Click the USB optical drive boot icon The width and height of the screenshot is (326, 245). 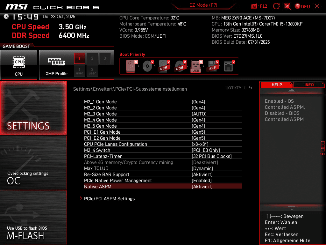pos(180,66)
